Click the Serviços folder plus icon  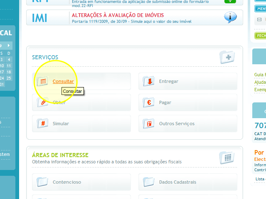227,57
